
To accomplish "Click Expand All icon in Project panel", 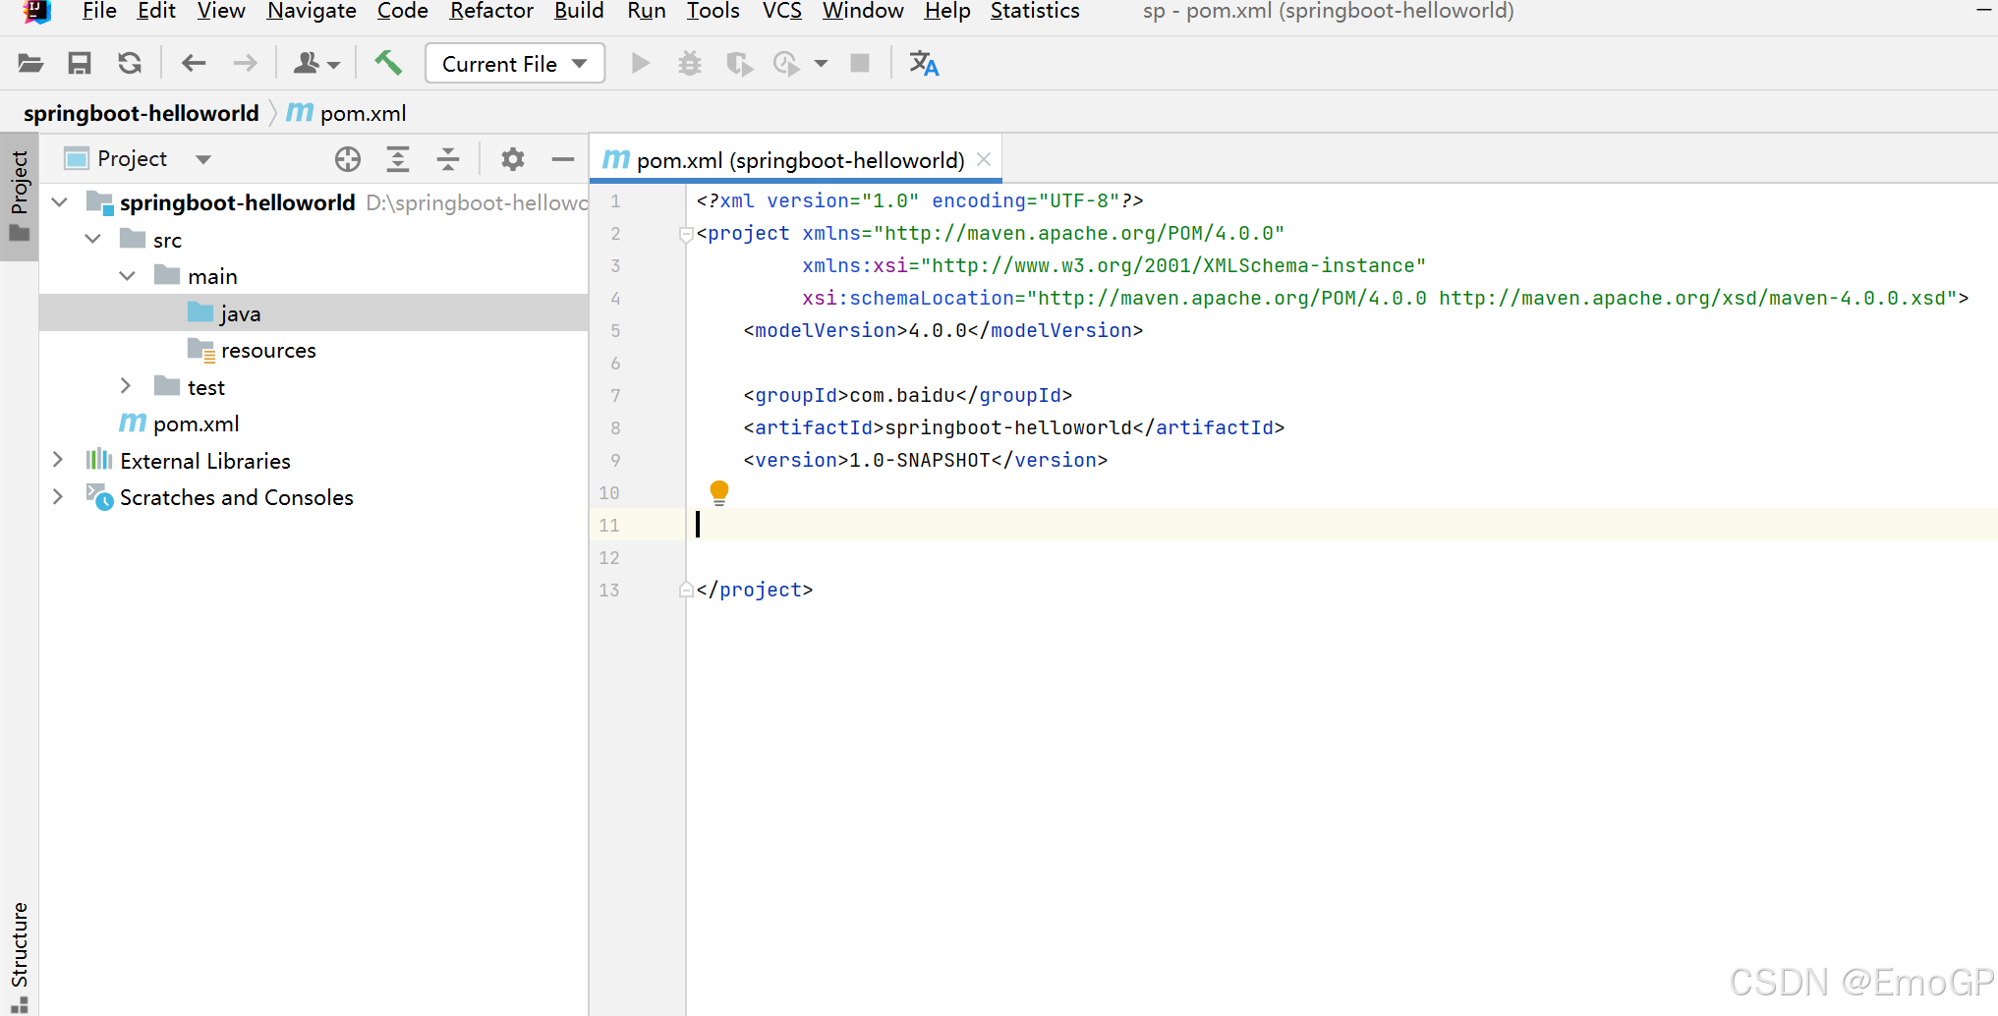I will point(398,159).
